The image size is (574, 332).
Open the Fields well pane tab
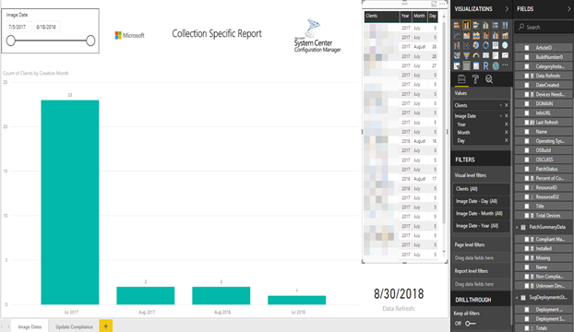tap(461, 79)
